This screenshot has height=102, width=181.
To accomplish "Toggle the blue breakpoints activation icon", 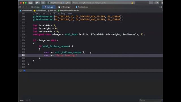I will pos(25,71).
